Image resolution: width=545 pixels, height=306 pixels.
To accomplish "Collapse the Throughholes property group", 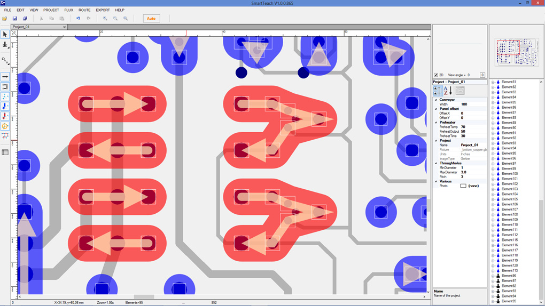I will click(436, 163).
